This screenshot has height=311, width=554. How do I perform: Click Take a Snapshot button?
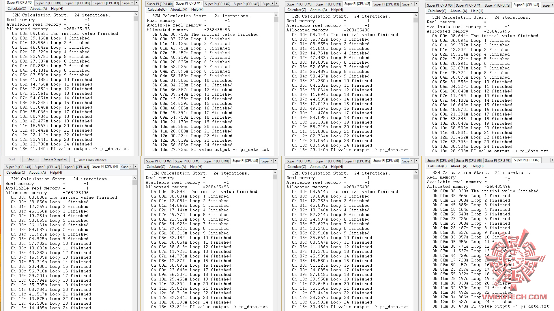[55, 159]
